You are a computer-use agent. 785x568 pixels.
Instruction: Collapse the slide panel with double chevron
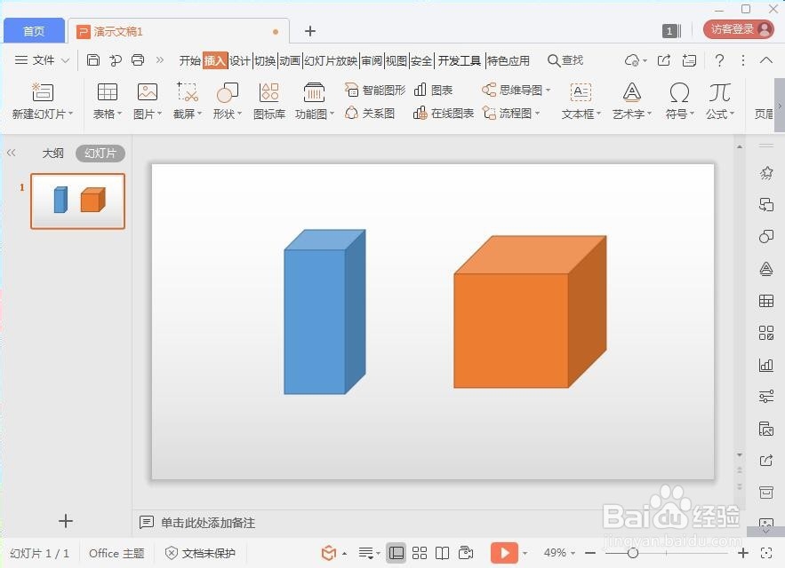(11, 153)
